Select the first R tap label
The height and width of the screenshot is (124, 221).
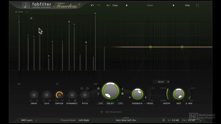(49, 56)
